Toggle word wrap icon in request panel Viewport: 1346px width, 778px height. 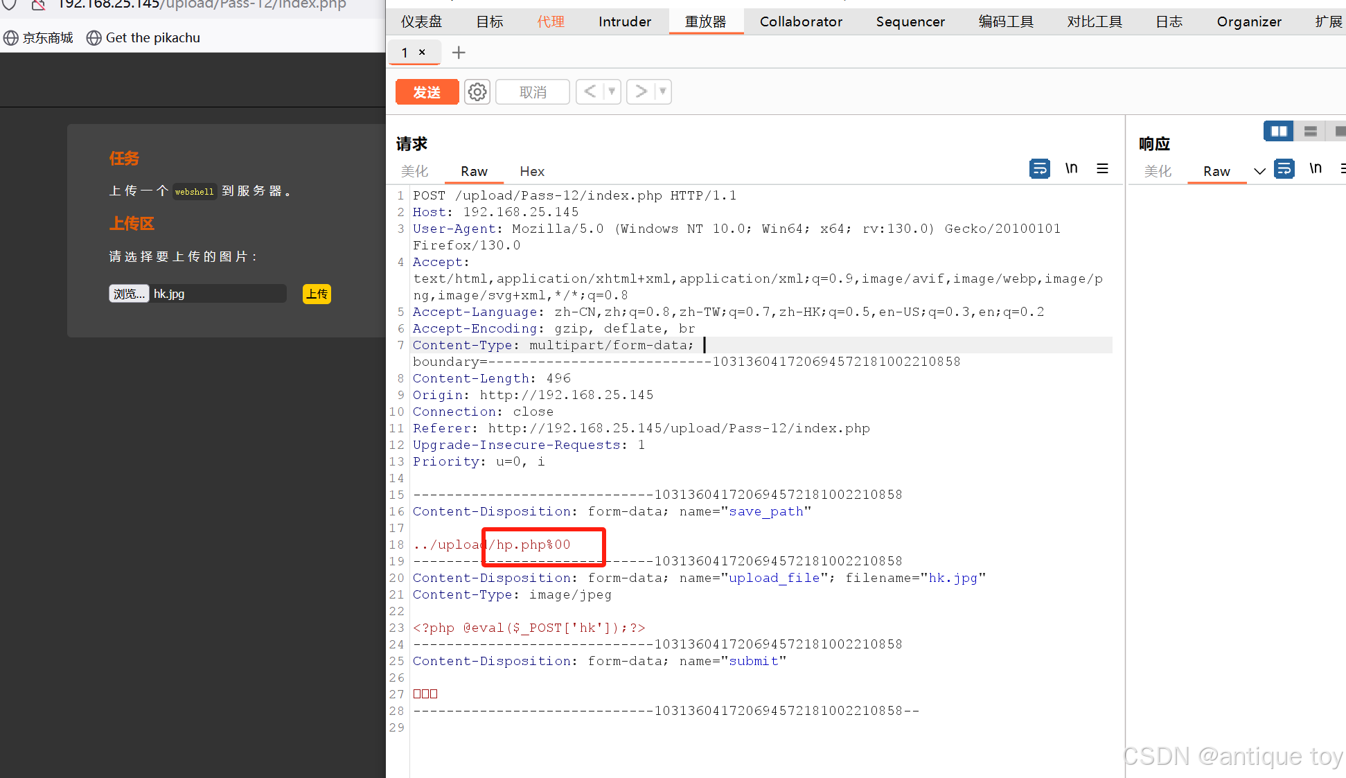click(1039, 168)
